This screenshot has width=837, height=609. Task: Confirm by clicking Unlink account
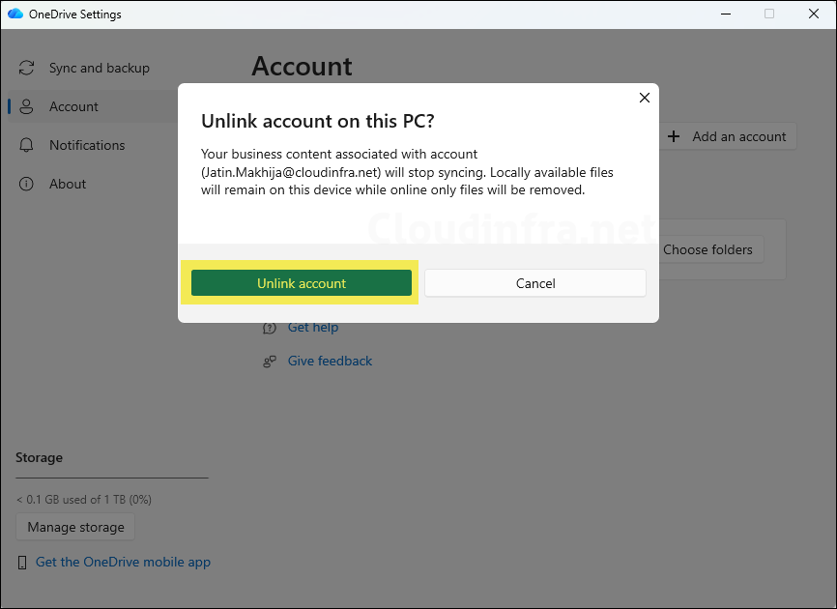coord(302,282)
